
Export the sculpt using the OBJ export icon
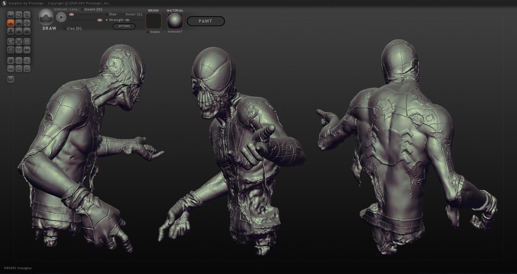pyautogui.click(x=26, y=61)
